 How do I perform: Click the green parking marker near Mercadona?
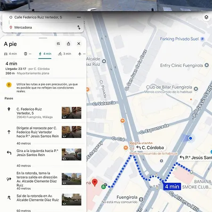(x=103, y=187)
